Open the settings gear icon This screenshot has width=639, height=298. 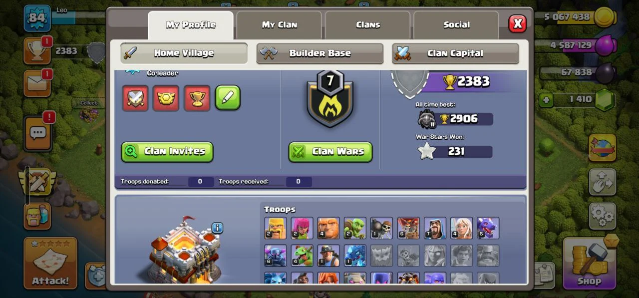point(602,216)
